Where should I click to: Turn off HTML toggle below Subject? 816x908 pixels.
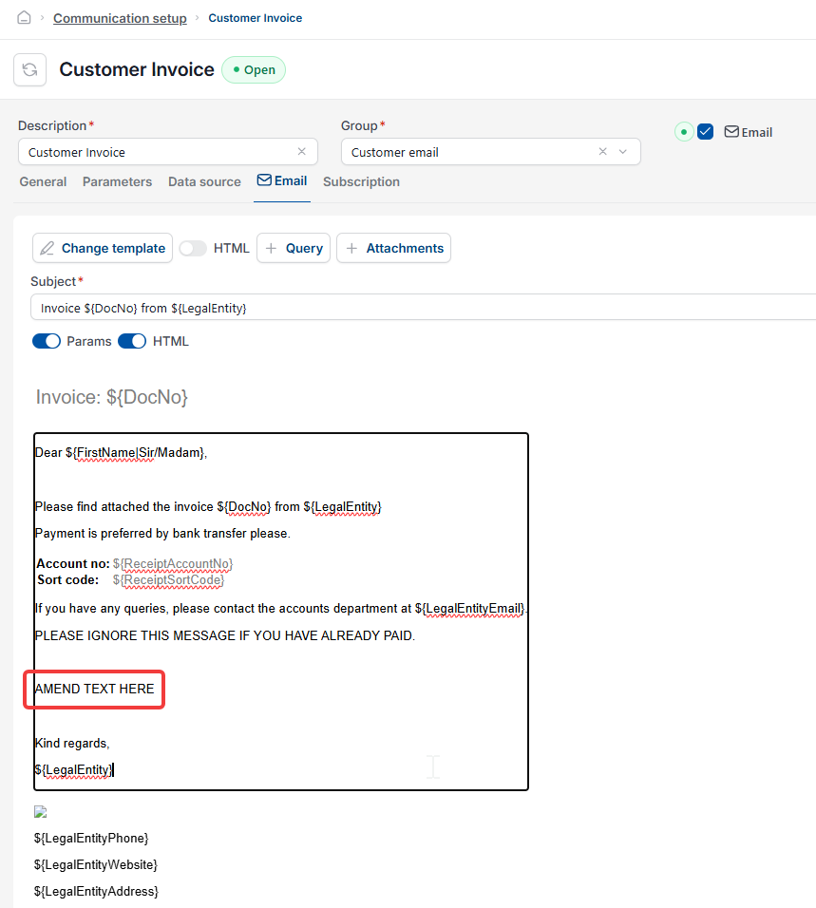click(132, 342)
